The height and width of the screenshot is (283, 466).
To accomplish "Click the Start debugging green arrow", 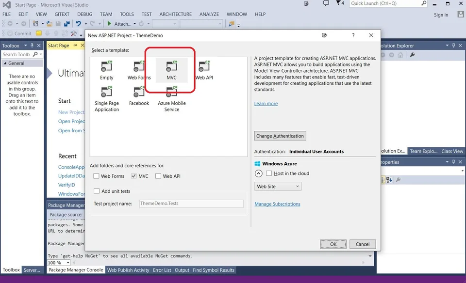I will tap(109, 23).
